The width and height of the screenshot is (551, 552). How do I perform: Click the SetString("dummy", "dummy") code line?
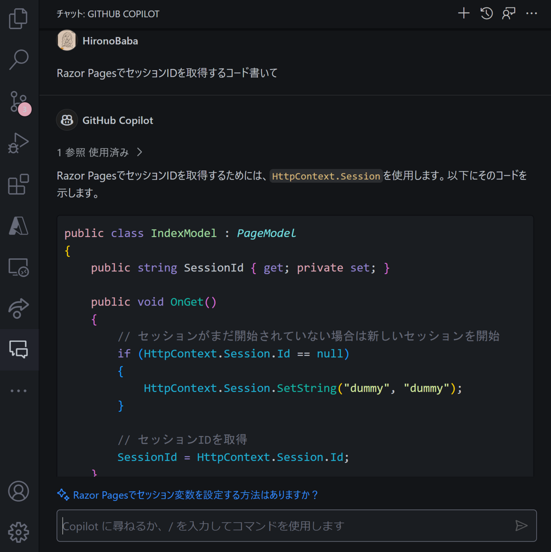click(x=303, y=388)
